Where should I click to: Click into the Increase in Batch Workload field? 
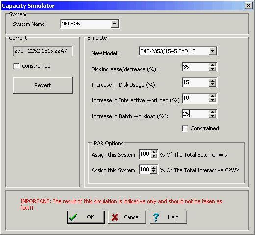196,114
